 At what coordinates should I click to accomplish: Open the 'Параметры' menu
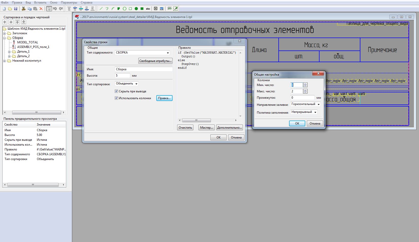point(69,3)
